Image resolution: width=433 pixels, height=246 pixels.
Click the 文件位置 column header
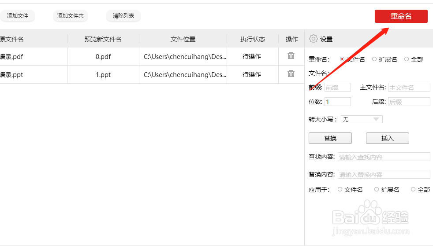point(183,39)
